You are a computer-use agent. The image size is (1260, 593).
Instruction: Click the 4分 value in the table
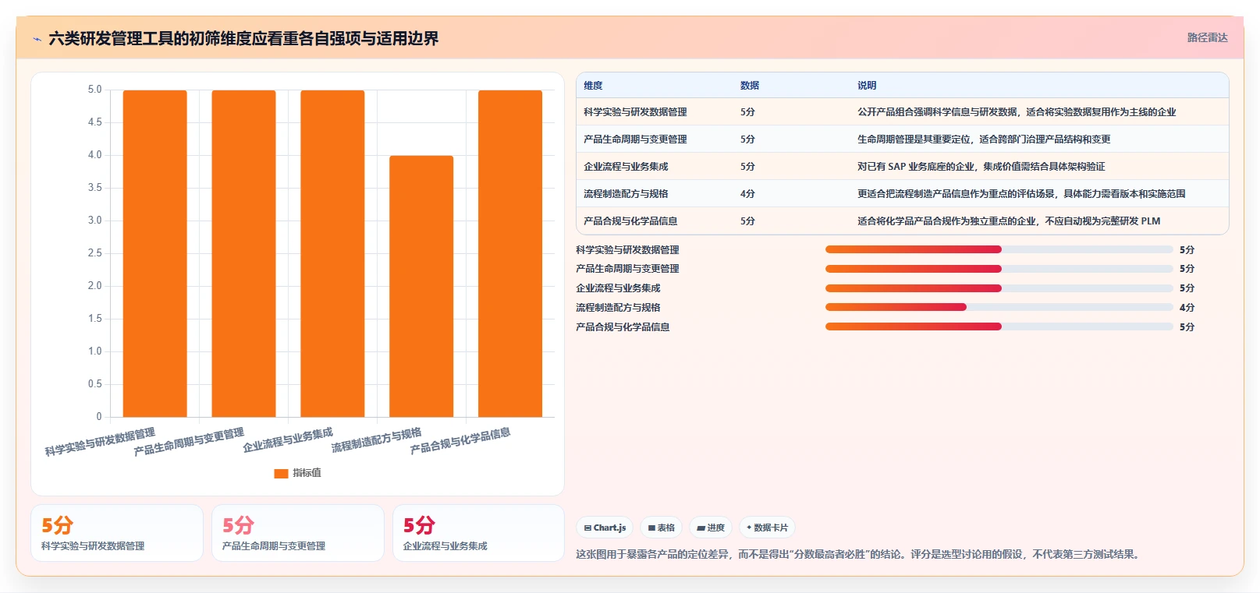click(747, 194)
